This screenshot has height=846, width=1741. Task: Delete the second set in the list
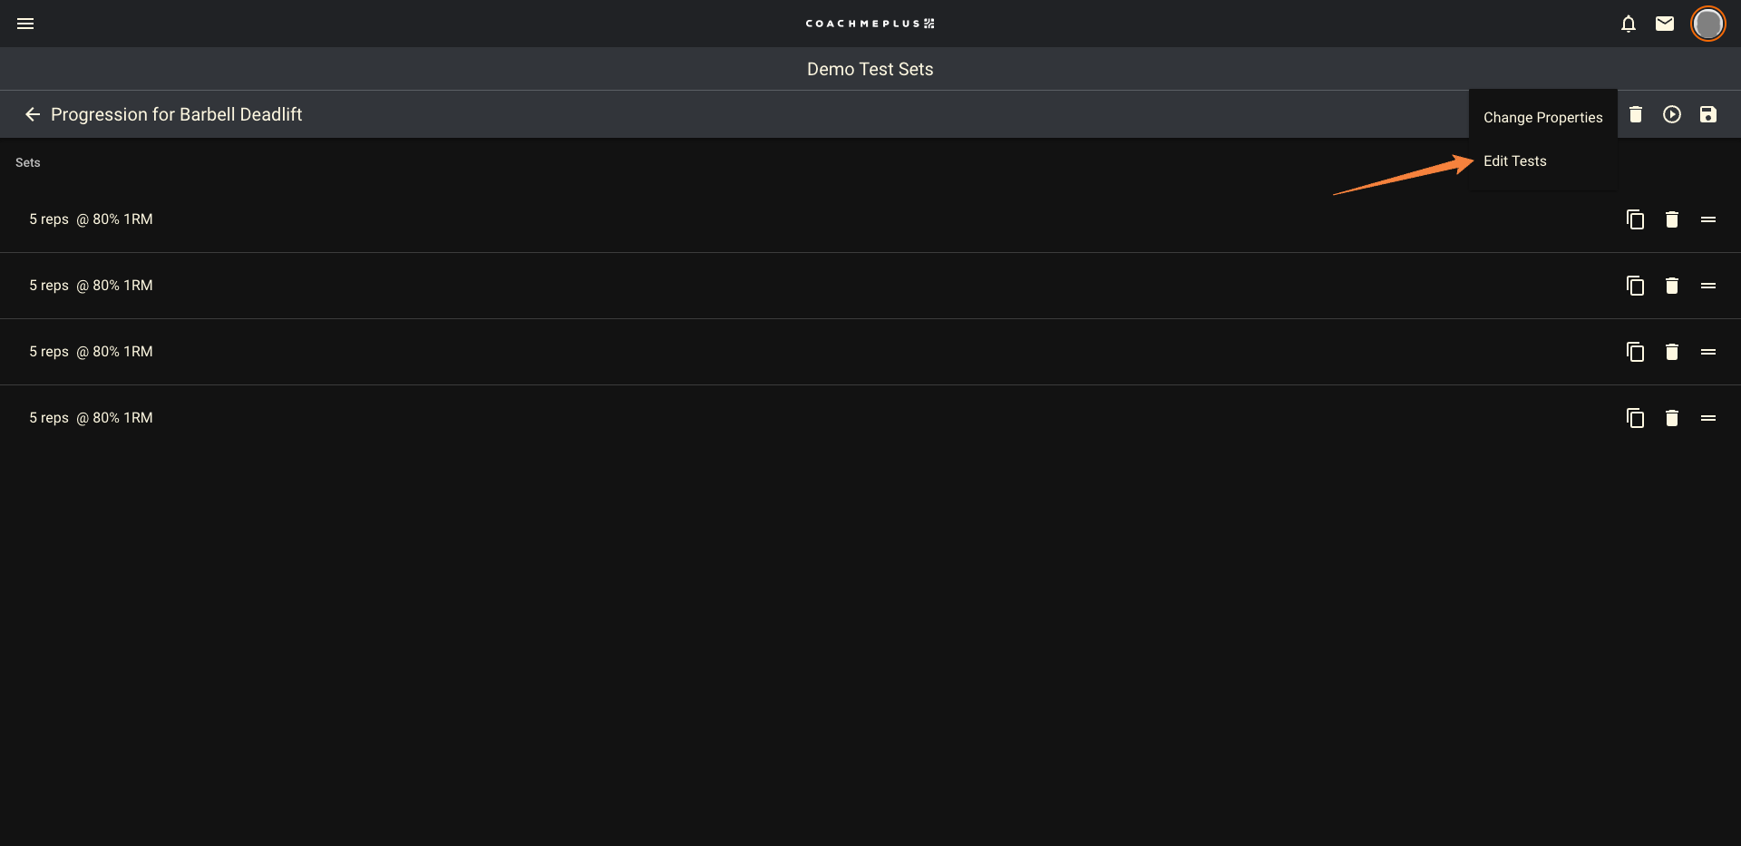tap(1672, 285)
